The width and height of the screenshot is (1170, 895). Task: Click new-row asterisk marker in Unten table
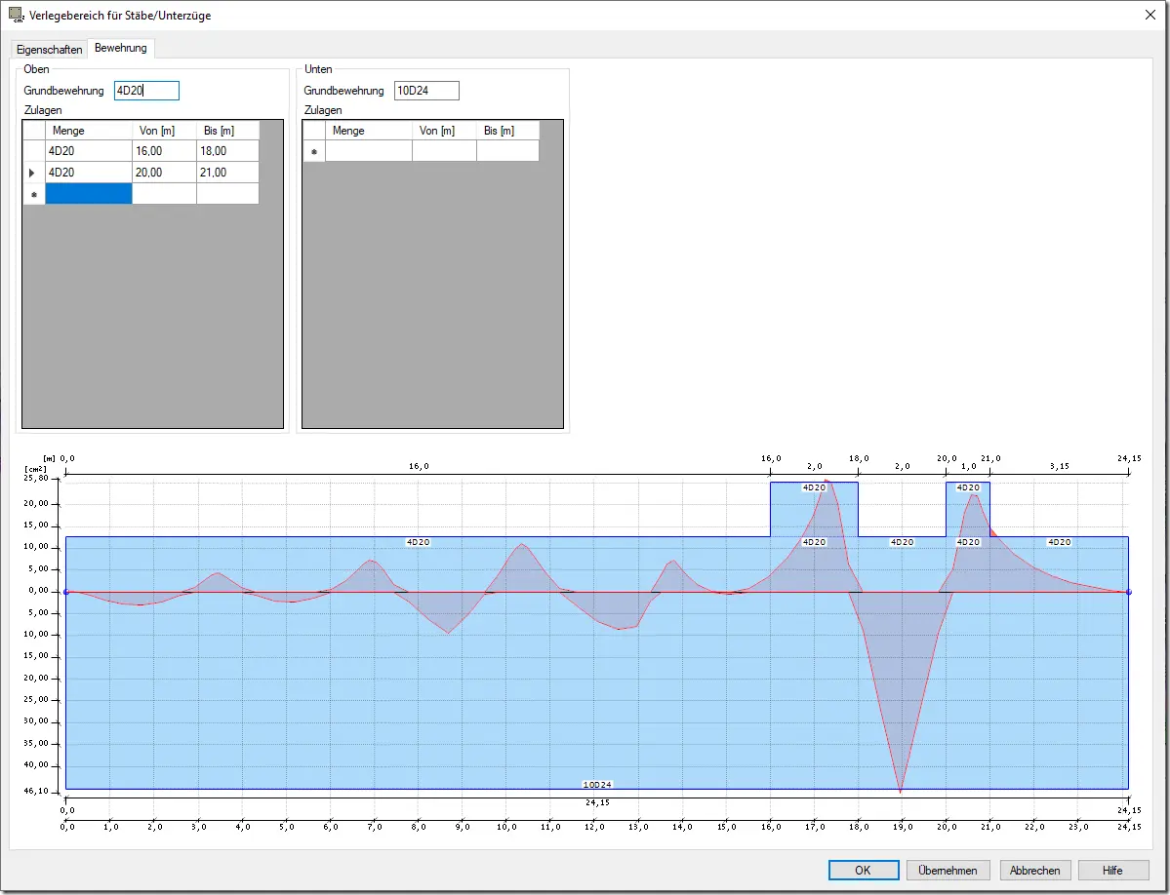click(x=314, y=151)
